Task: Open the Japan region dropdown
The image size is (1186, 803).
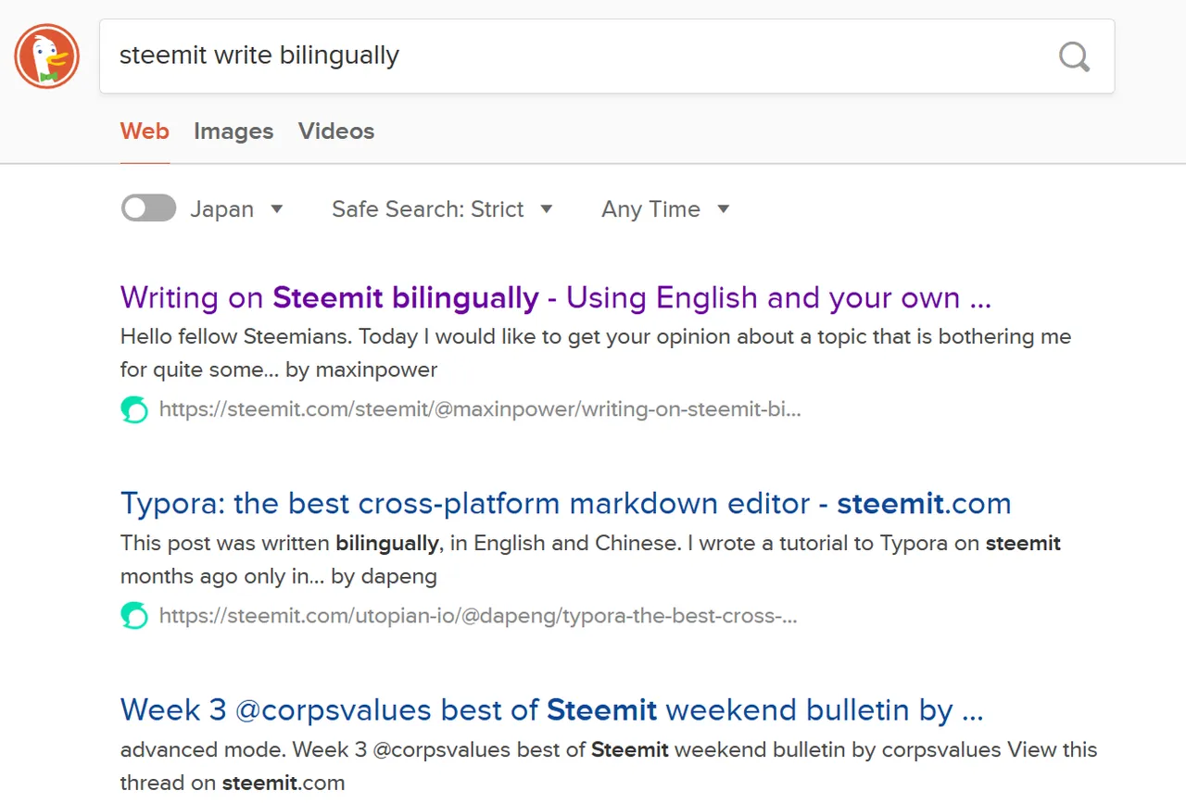Action: 236,209
